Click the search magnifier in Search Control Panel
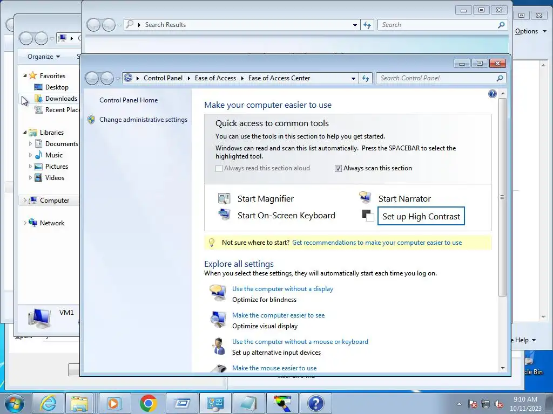Screen dimensions: 553x414 [x=500, y=78]
